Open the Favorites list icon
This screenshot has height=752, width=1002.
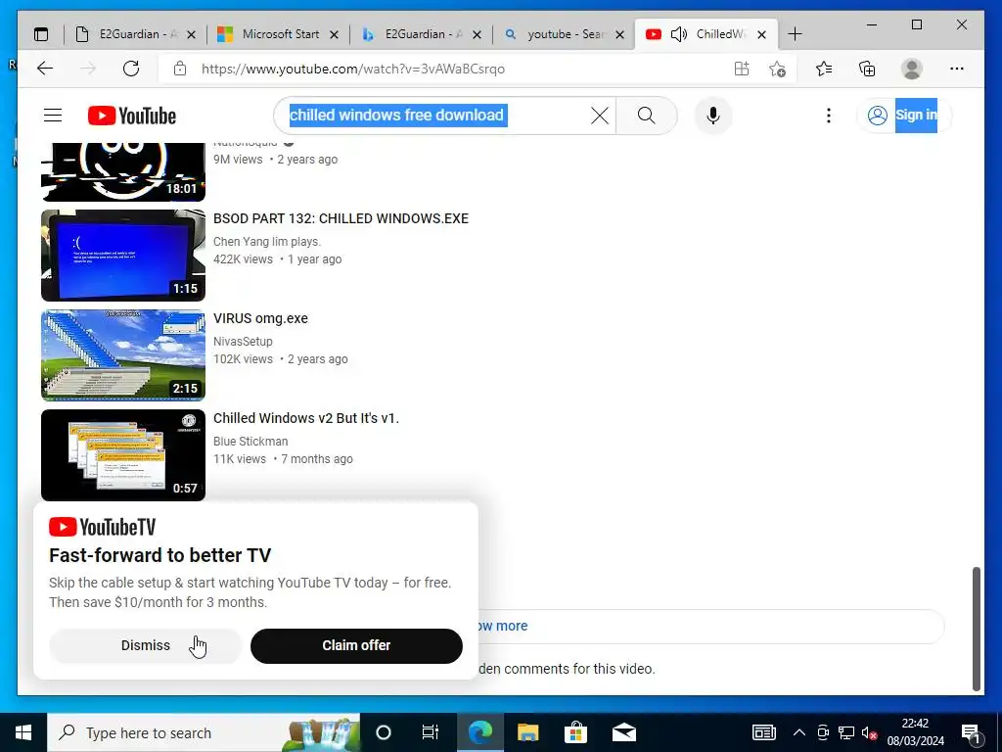coord(824,69)
